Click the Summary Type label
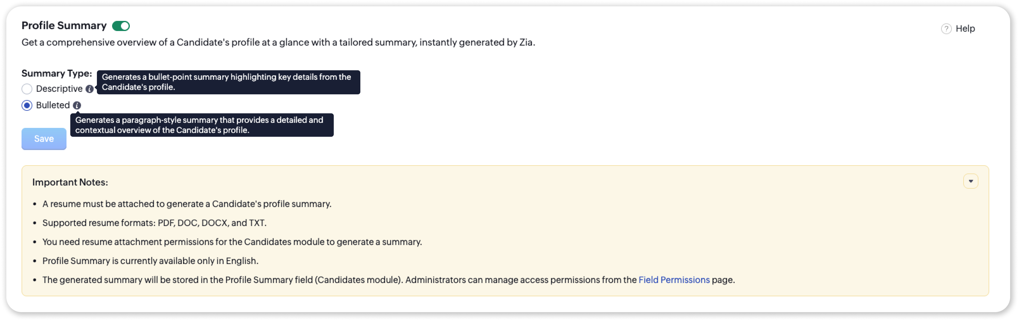The height and width of the screenshot is (321, 1019). point(57,73)
